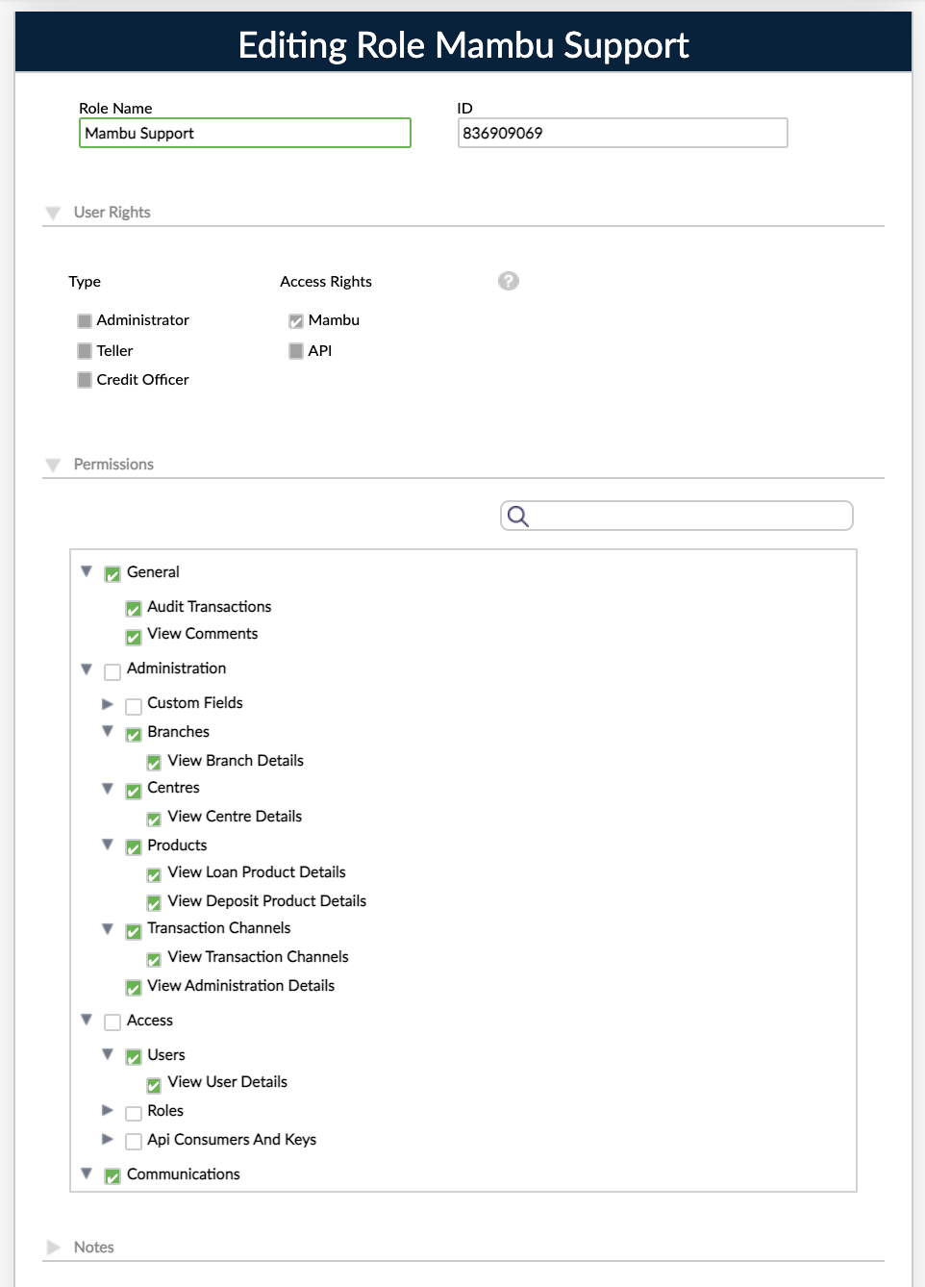The height and width of the screenshot is (1287, 925).
Task: Check the Administrator type checkbox
Action: point(85,321)
